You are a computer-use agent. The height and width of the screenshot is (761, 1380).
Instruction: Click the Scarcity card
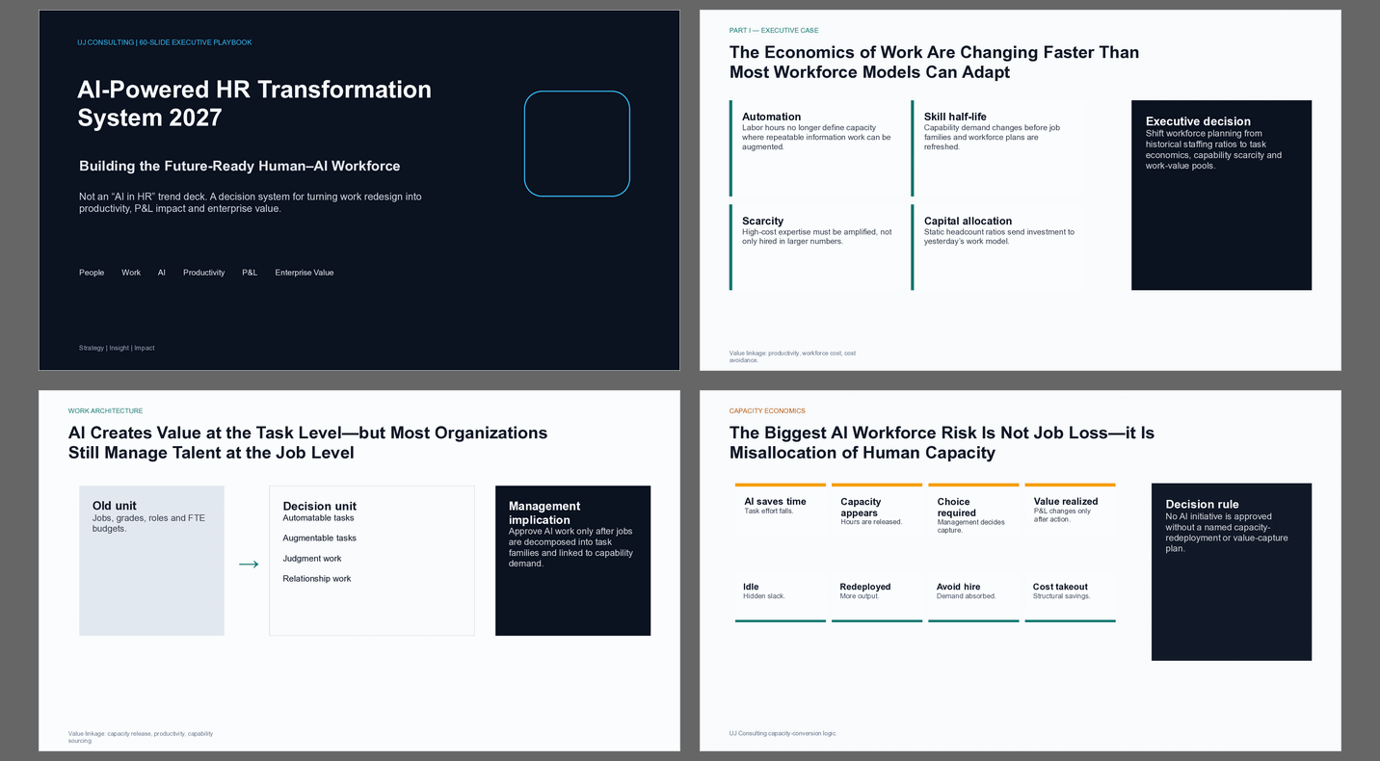pyautogui.click(x=817, y=248)
